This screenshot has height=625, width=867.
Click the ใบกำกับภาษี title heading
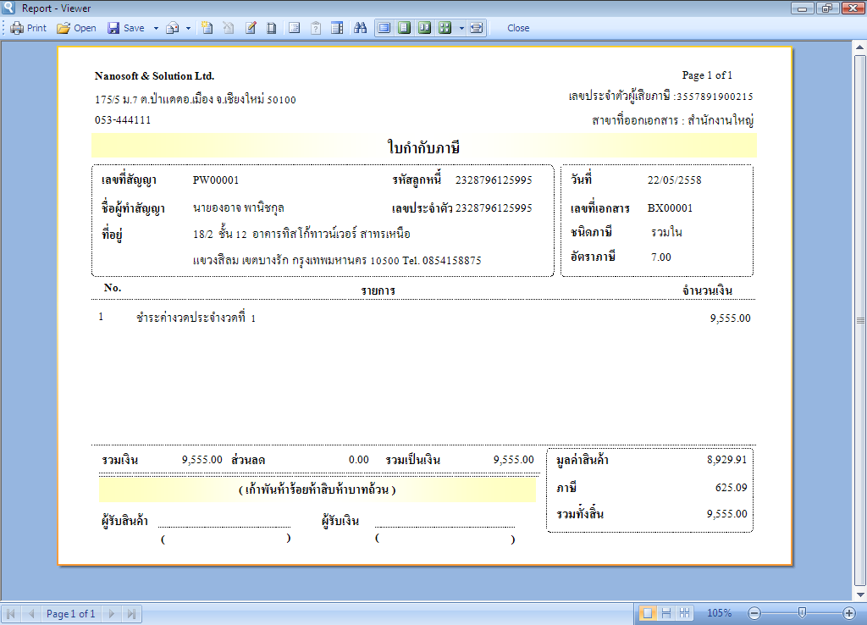pos(423,147)
